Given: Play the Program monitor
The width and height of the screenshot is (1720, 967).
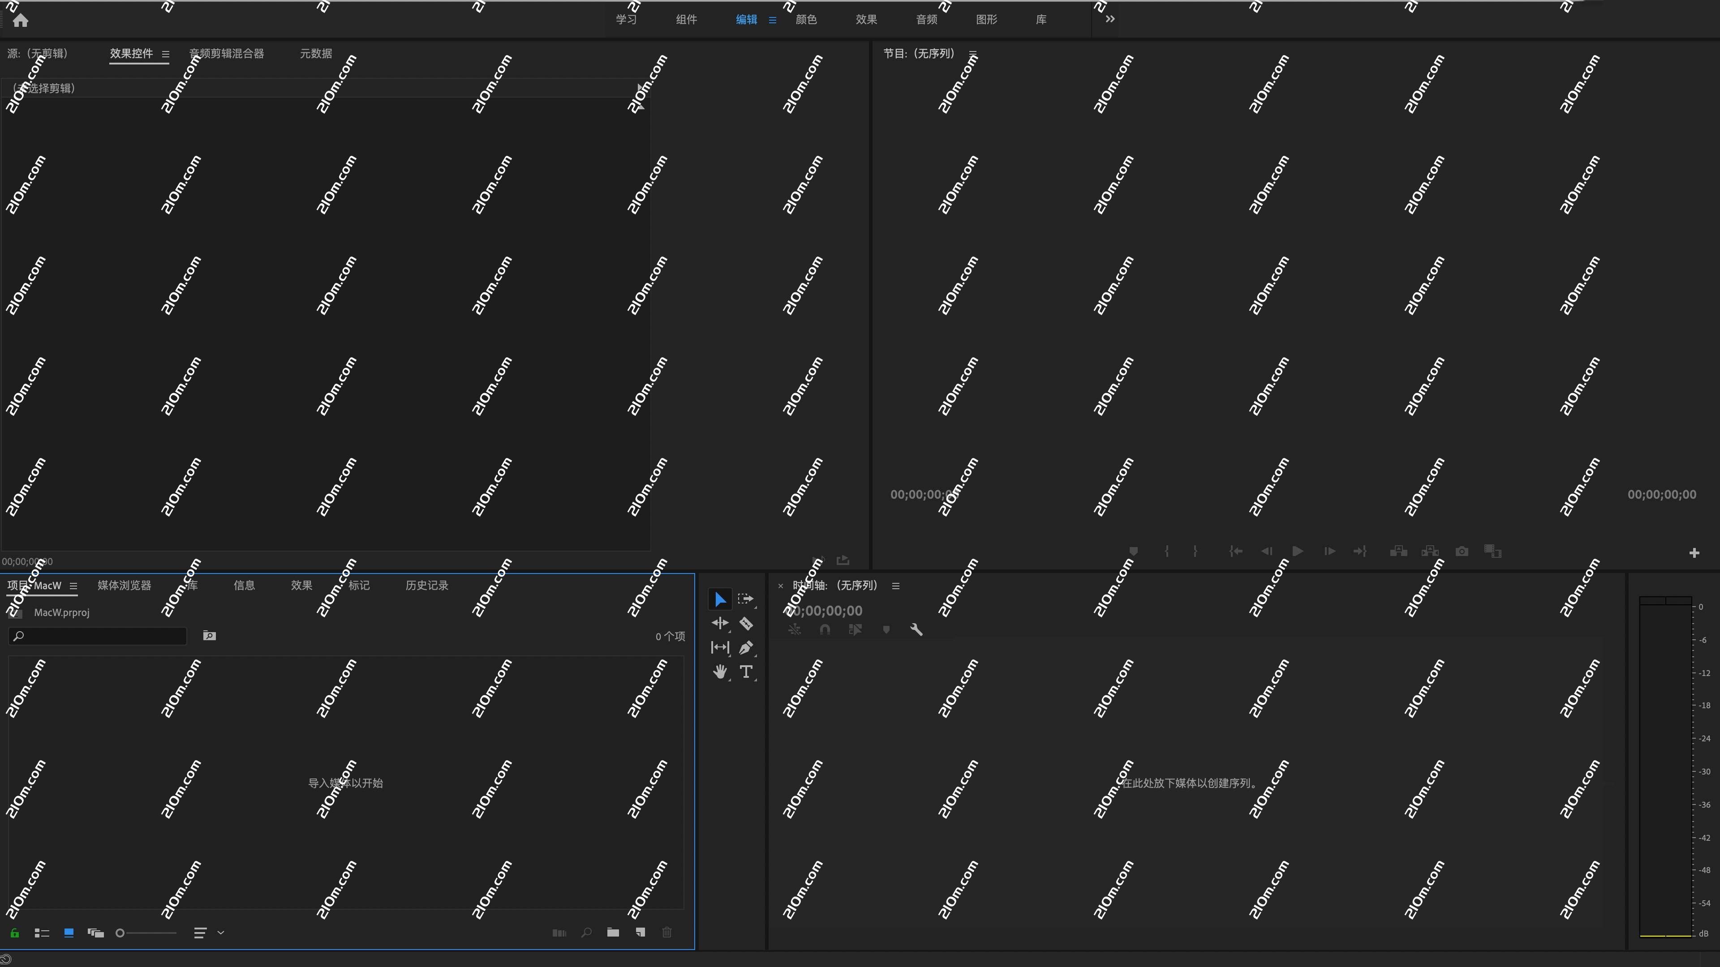Looking at the screenshot, I should point(1297,551).
